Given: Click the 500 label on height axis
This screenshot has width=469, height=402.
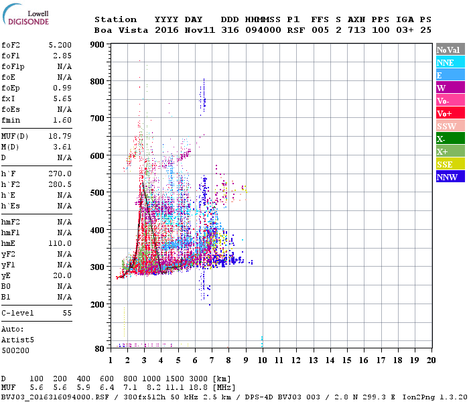Looking at the screenshot, I should click(97, 193).
